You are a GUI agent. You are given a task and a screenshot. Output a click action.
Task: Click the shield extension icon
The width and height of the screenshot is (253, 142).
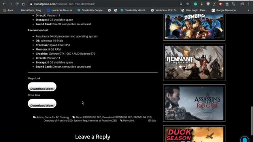click(208, 4)
